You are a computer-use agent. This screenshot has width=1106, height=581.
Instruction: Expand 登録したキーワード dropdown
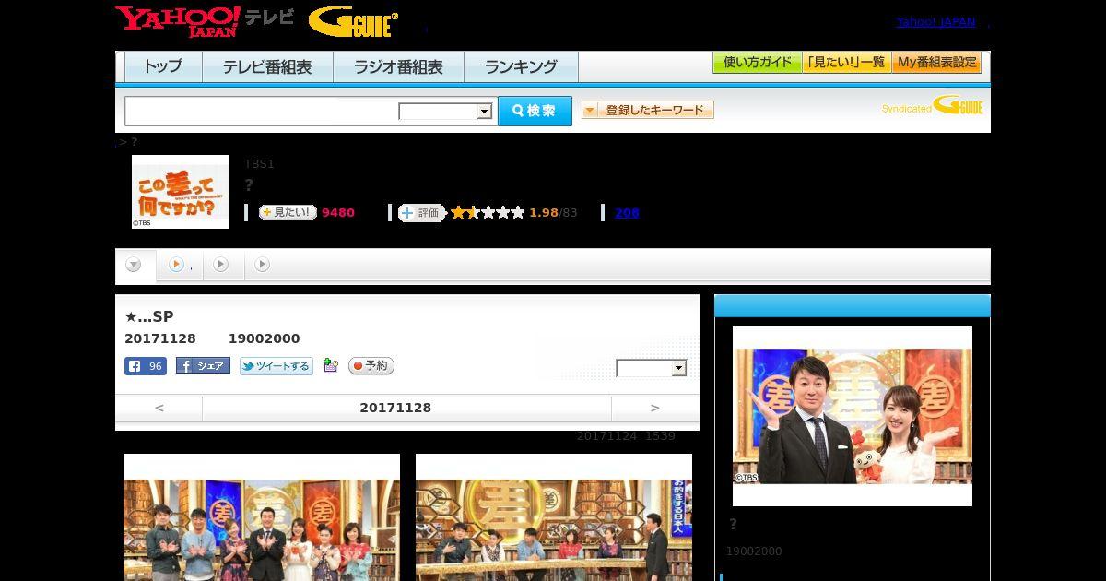click(648, 110)
